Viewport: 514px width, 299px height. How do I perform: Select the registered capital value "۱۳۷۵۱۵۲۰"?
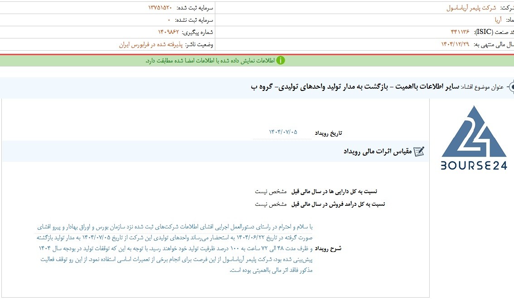coord(160,8)
